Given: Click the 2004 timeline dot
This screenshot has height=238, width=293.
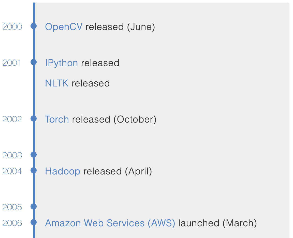Looking at the screenshot, I should tap(34, 170).
